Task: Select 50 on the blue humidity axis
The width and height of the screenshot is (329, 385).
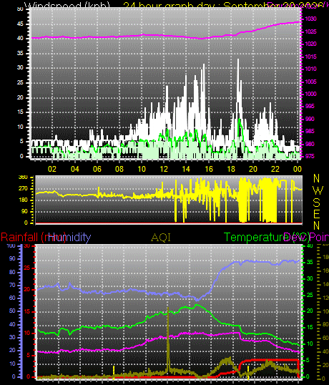Action: pos(12,311)
